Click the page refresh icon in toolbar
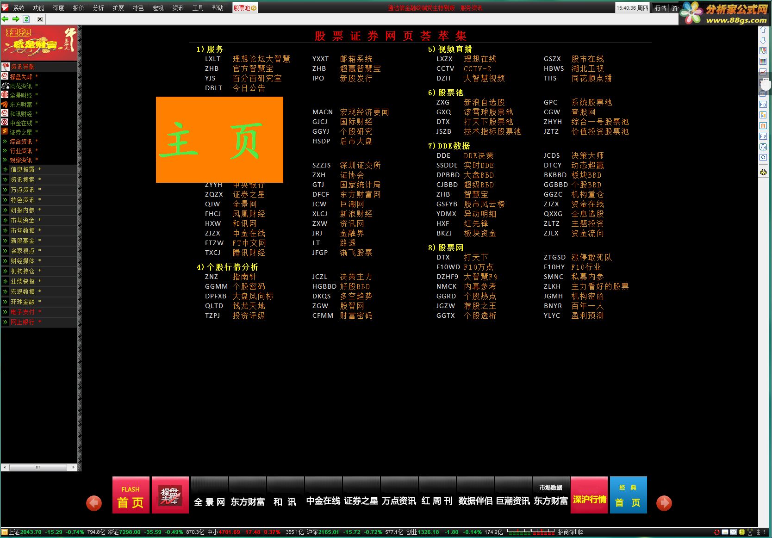This screenshot has width=772, height=538. pyautogui.click(x=26, y=19)
